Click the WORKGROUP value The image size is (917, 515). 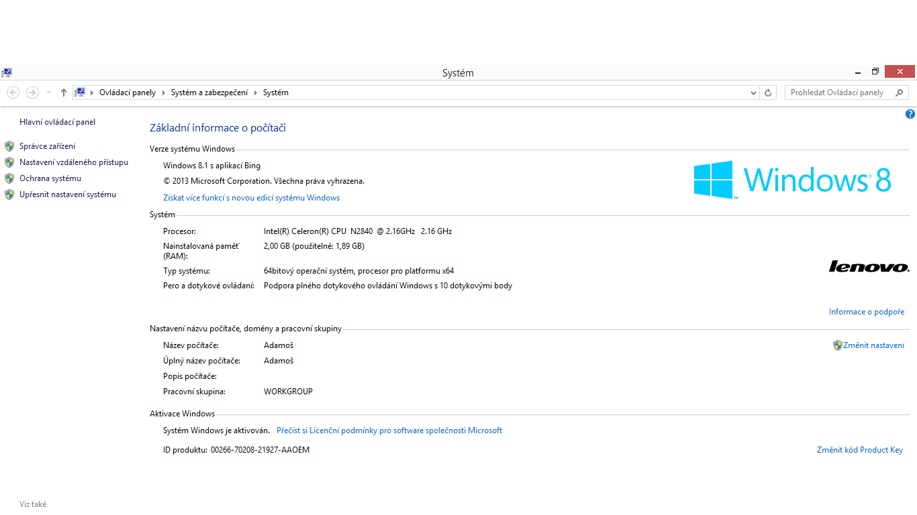(289, 392)
